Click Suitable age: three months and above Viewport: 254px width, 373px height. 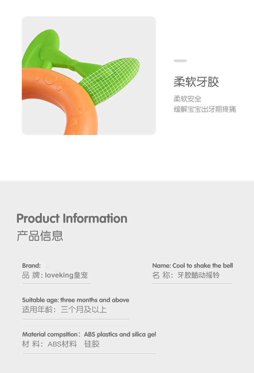(x=76, y=300)
